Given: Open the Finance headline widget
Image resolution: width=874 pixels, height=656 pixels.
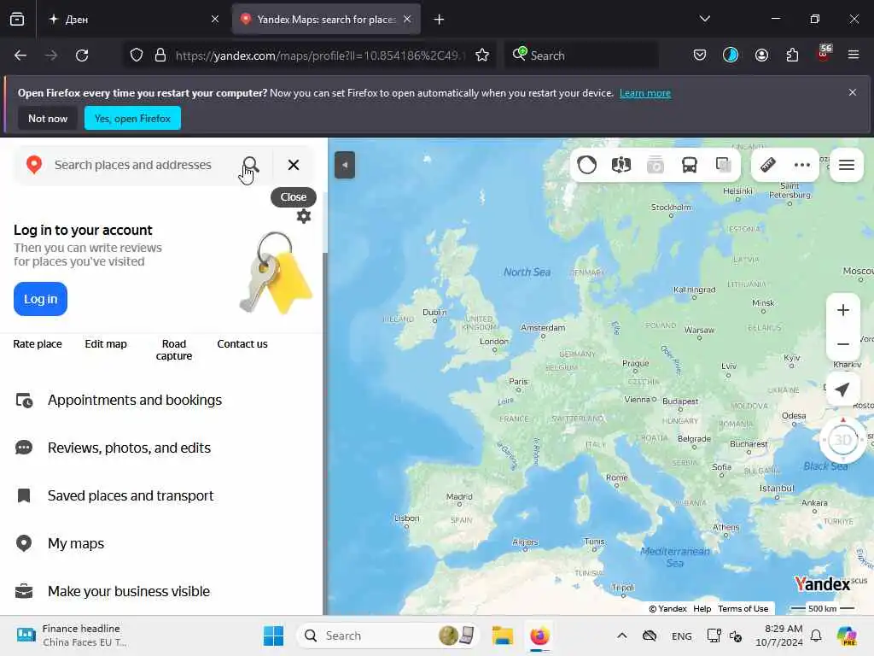Looking at the screenshot, I should (72, 635).
